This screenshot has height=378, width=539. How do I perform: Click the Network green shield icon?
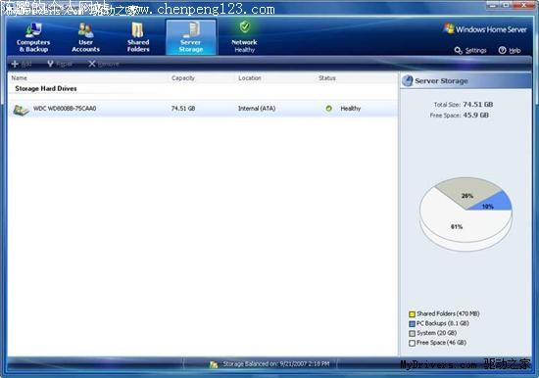[245, 26]
